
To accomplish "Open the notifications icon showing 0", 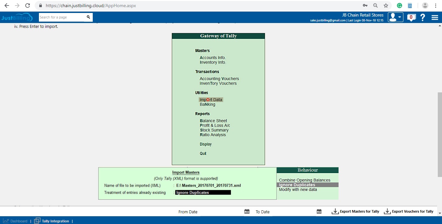I will (x=411, y=18).
